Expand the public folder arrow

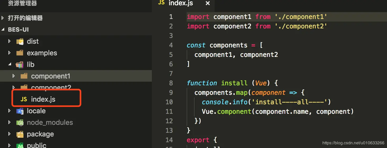(9, 145)
